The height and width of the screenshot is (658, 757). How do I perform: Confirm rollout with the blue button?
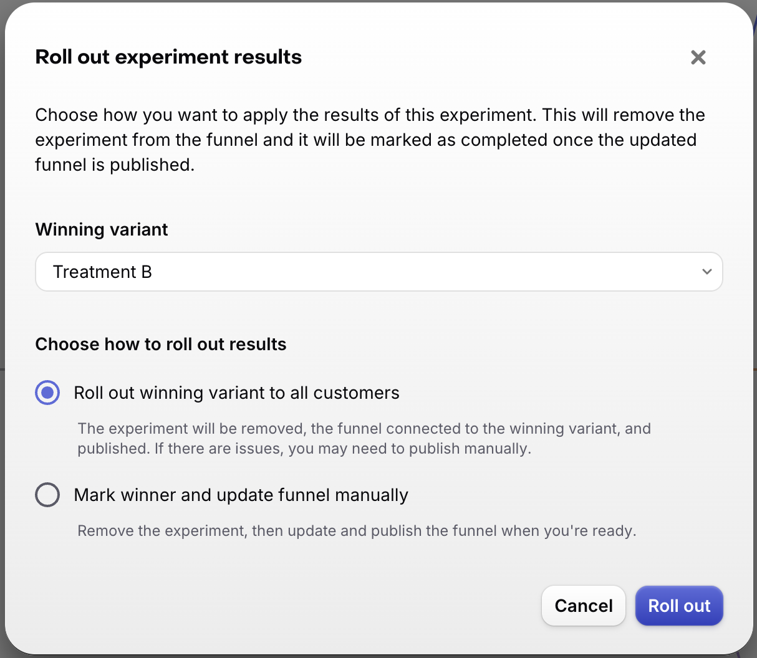(x=679, y=606)
